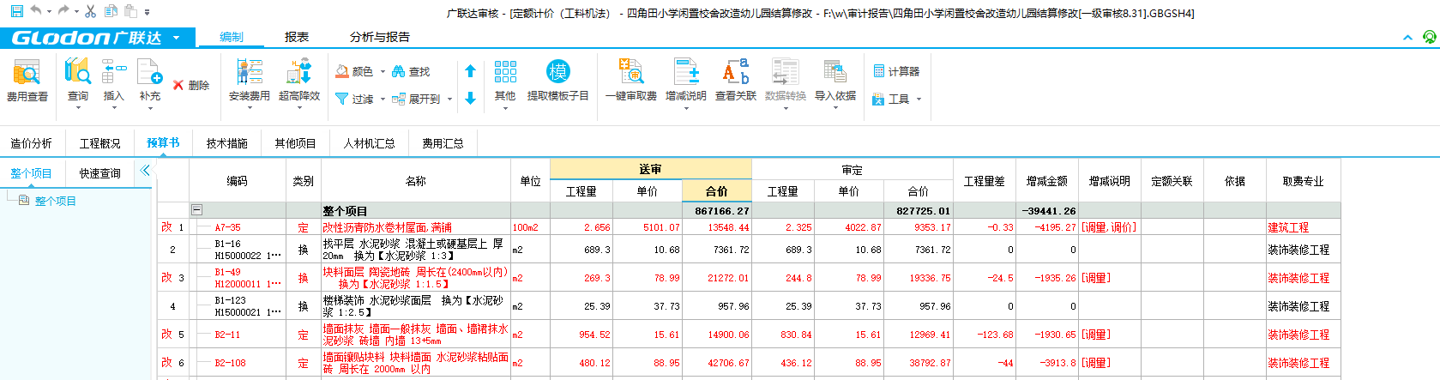Open the 工程概况 tab
Screen dimensions: 1440x380
click(x=100, y=143)
